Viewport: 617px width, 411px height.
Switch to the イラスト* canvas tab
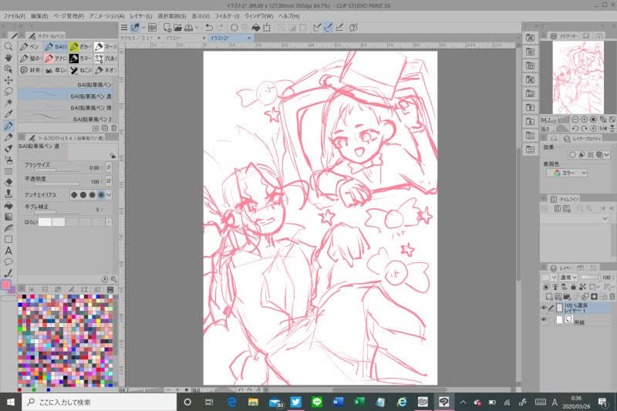tap(185, 38)
